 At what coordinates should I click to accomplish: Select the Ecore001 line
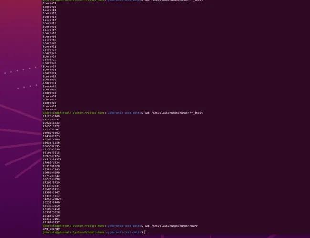click(x=50, y=73)
